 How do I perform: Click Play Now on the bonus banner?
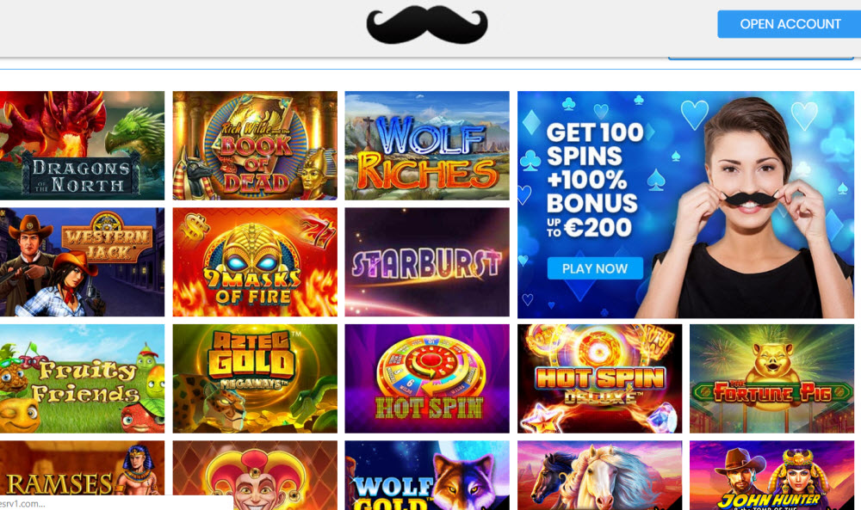(x=595, y=268)
